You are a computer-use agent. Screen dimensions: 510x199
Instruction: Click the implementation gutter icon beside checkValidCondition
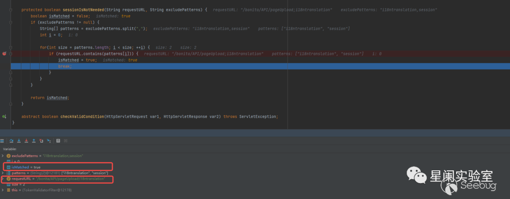point(4,116)
